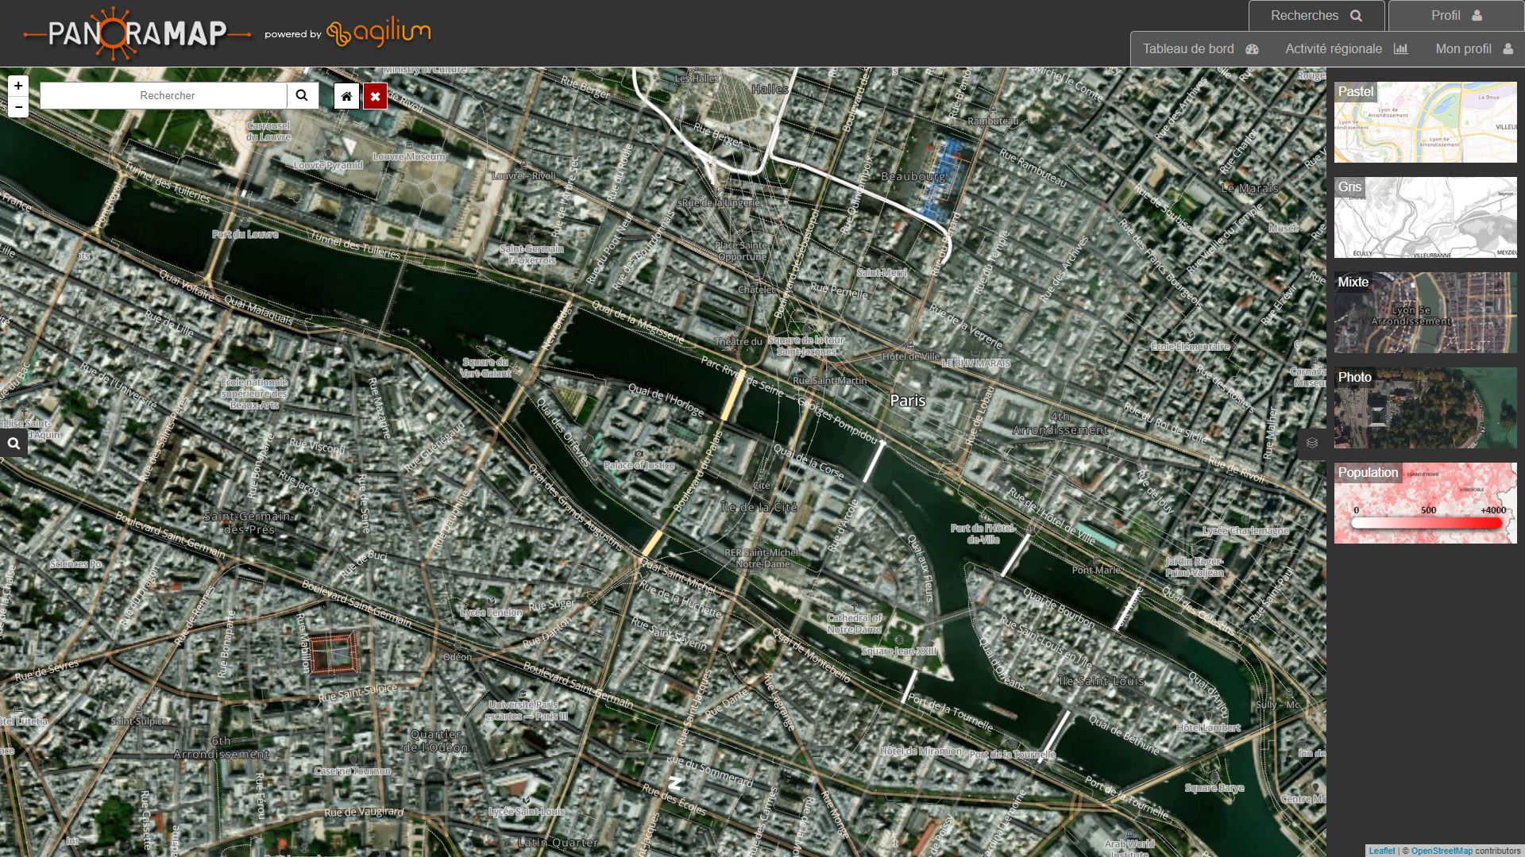Select the Pastel basemap thumbnail
This screenshot has width=1525, height=857.
(x=1425, y=122)
